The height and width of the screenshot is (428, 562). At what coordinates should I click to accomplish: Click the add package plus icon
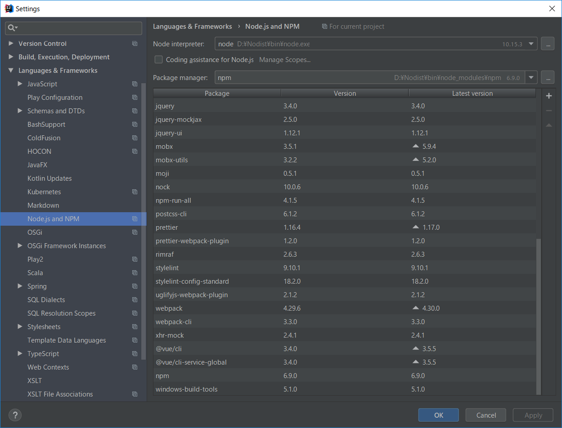(549, 96)
